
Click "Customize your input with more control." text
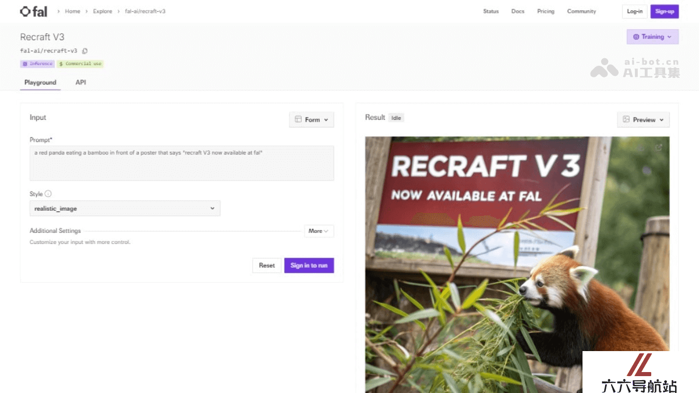pyautogui.click(x=80, y=242)
